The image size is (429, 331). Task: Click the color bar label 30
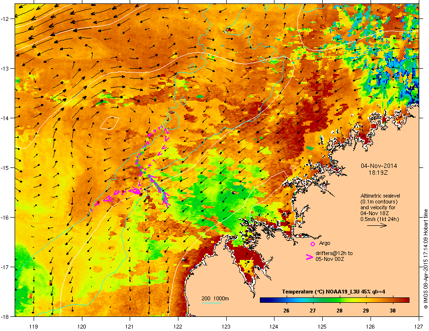pos(392,311)
